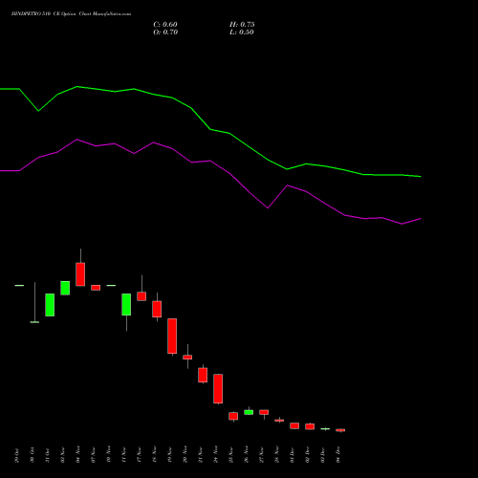This screenshot has height=478, width=478.
Task: Select the 24 Nov date label
Action: (x=216, y=455)
